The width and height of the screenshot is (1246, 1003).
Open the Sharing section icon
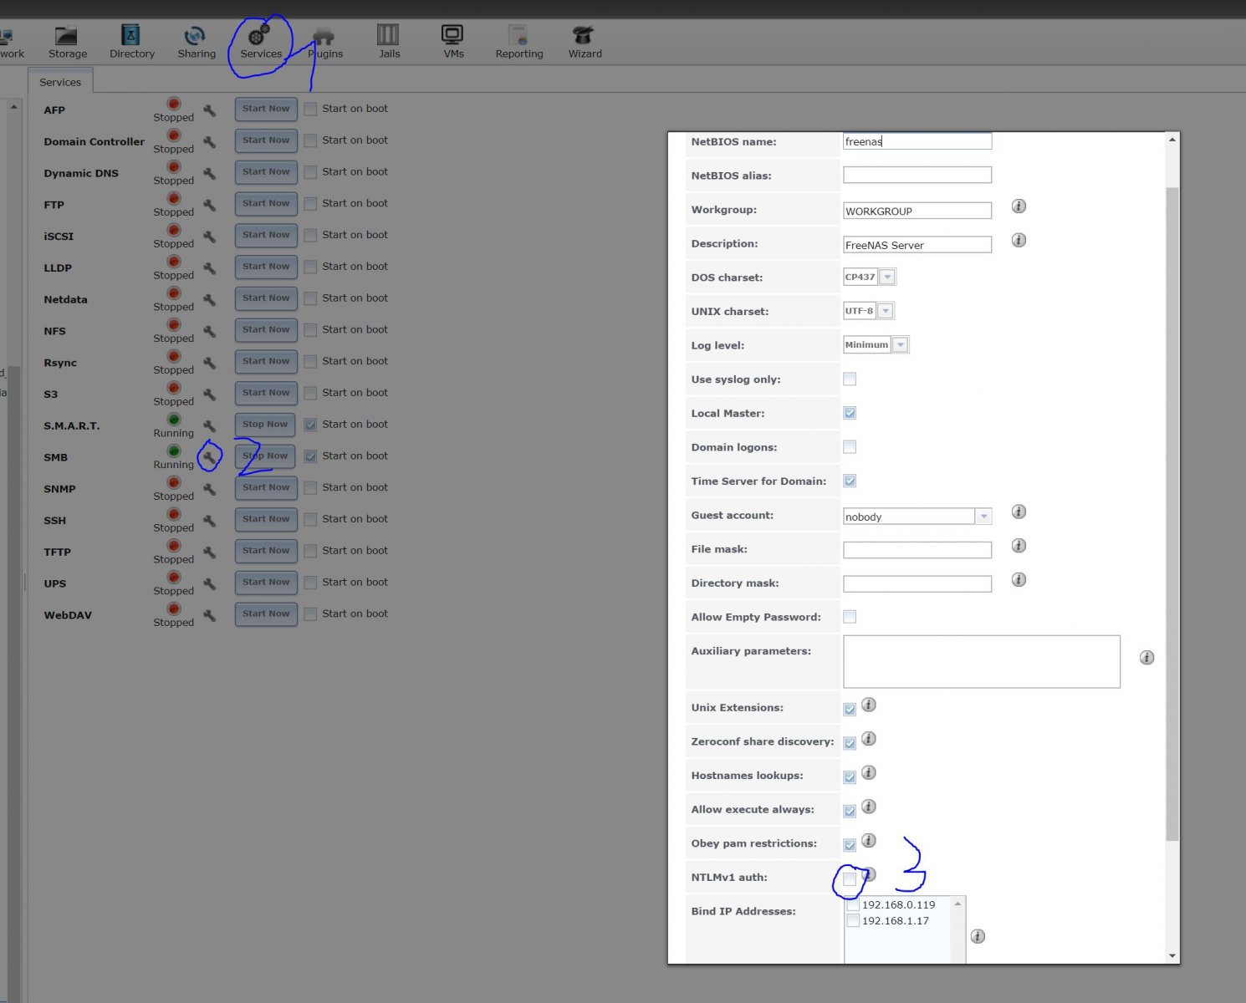tap(195, 36)
